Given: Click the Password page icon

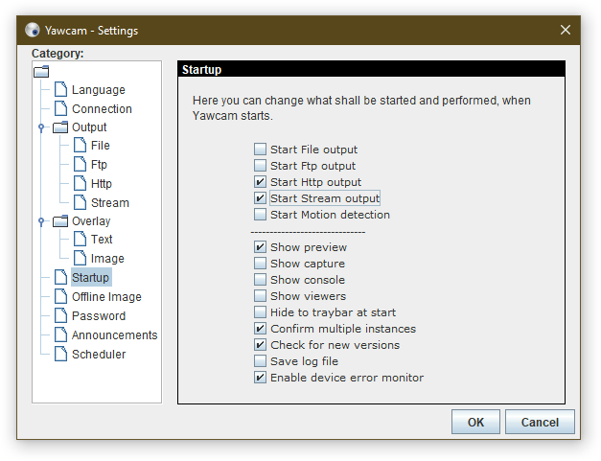Looking at the screenshot, I should click(60, 315).
